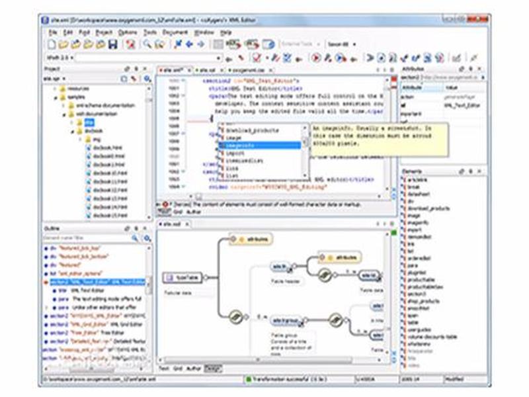Close the site.xml editor tab
Viewport: 529px width, 397px height.
(189, 70)
